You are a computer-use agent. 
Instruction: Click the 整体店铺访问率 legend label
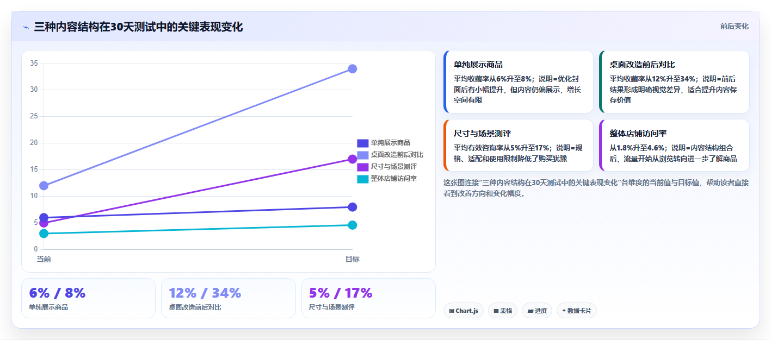[x=393, y=179]
